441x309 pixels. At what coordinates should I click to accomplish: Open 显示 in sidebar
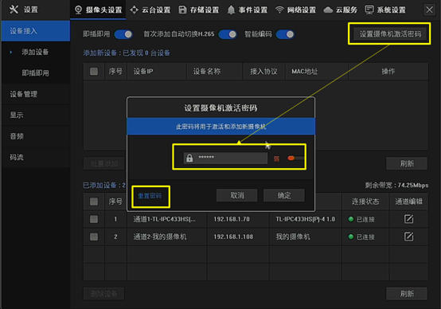click(x=36, y=115)
